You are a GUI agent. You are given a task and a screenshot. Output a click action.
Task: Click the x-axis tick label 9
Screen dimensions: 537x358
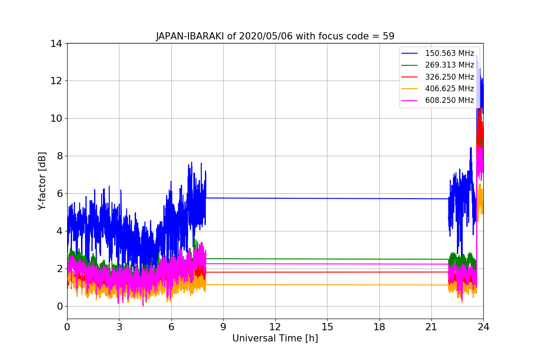pos(223,327)
